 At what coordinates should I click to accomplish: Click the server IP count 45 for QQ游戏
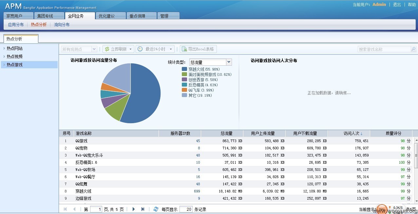(198, 141)
